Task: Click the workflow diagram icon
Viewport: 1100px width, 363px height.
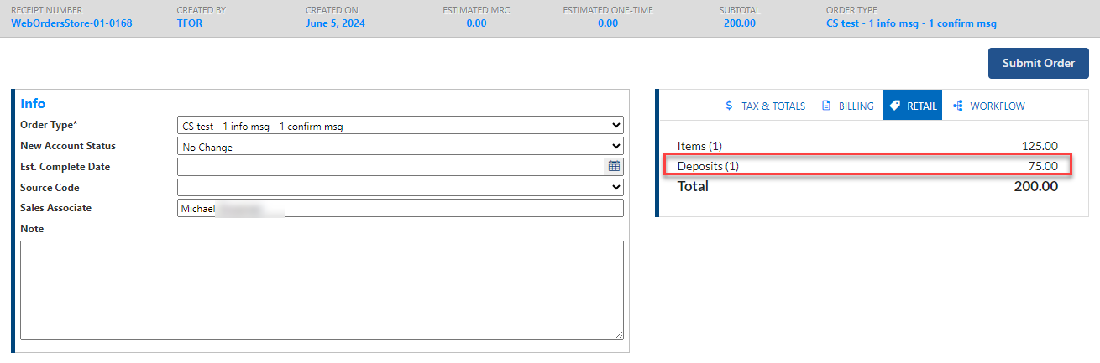Action: pos(958,106)
